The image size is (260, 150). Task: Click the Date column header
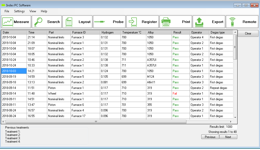pos(14,32)
